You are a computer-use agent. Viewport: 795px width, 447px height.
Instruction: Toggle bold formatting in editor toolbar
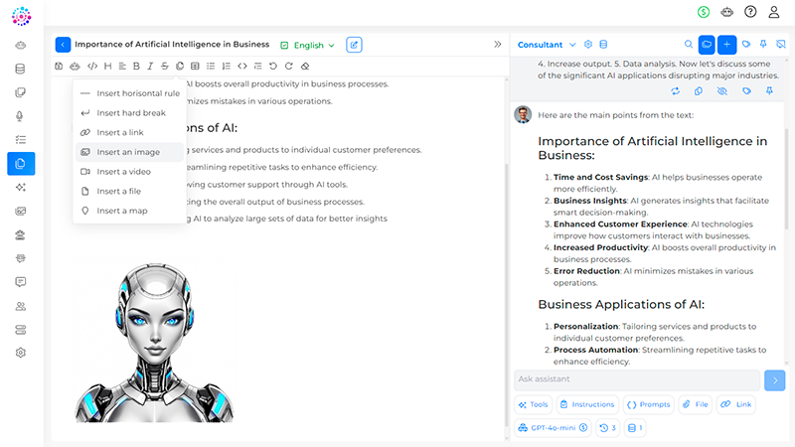tap(136, 67)
